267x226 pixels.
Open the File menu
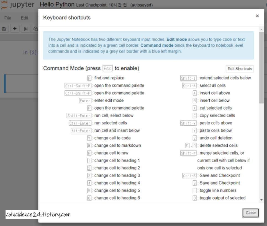(x=8, y=18)
